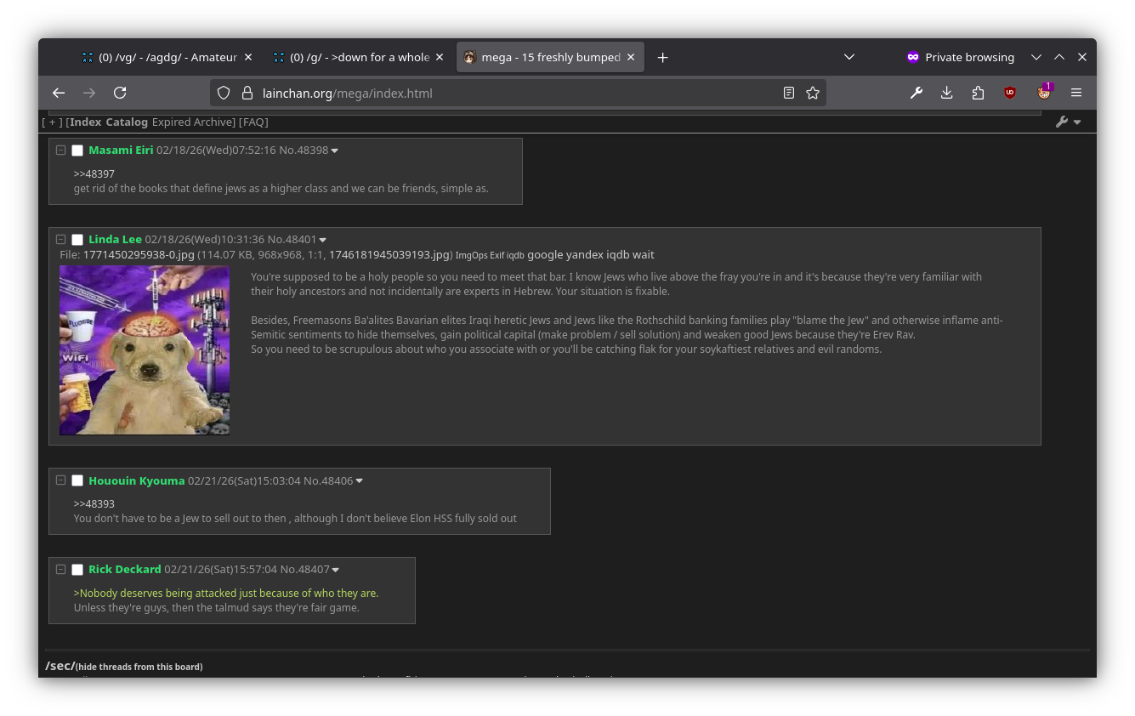List all tabs with the tab bar chevron
Viewport: 1135px width, 716px height.
849,57
